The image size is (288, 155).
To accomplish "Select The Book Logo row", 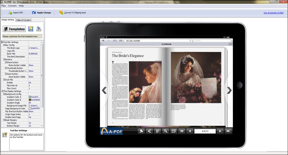I will click(21, 48).
